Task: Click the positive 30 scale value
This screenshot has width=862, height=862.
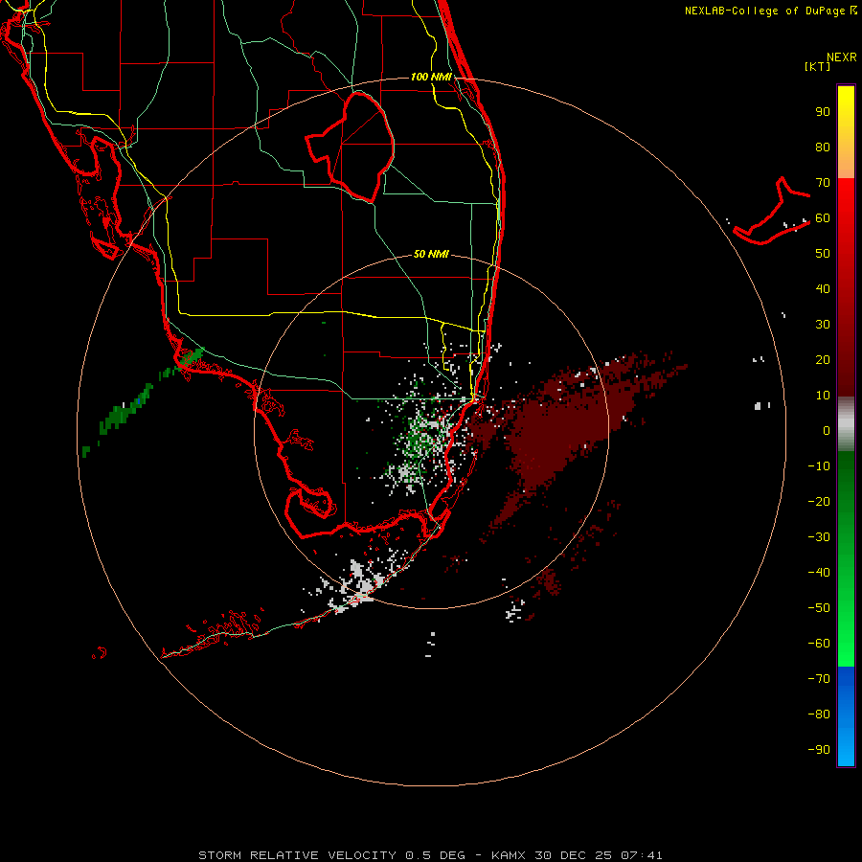Action: [x=823, y=325]
